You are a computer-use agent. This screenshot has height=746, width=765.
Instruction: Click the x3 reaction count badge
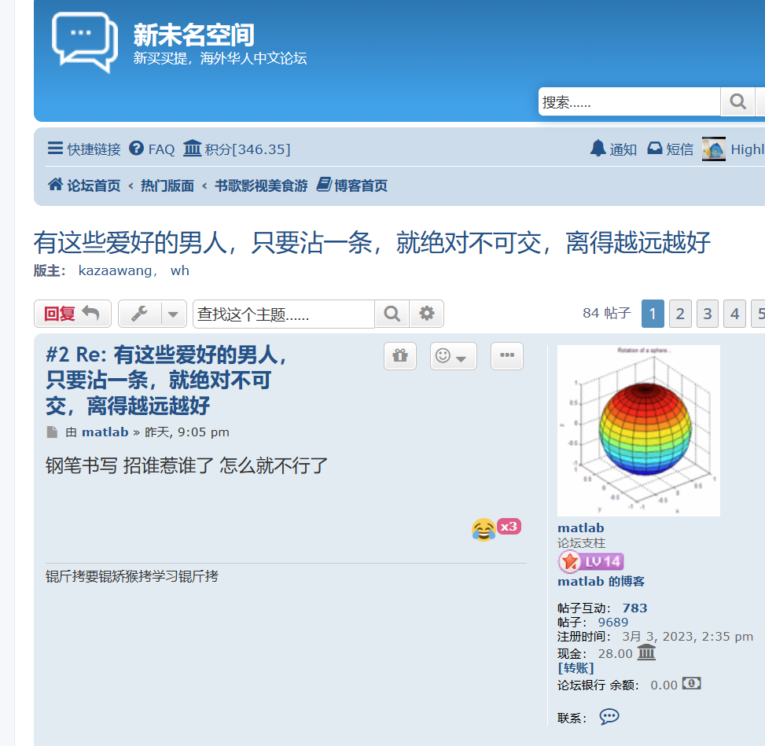point(509,527)
